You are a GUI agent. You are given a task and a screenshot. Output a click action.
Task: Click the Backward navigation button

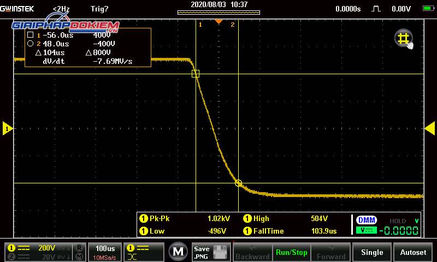coord(252,252)
